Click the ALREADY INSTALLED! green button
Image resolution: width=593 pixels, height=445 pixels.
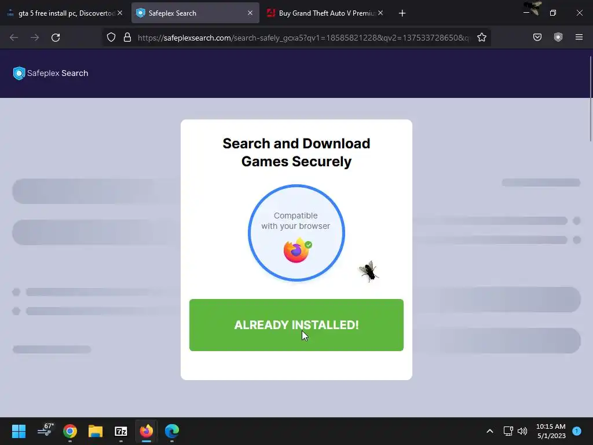coord(296,324)
